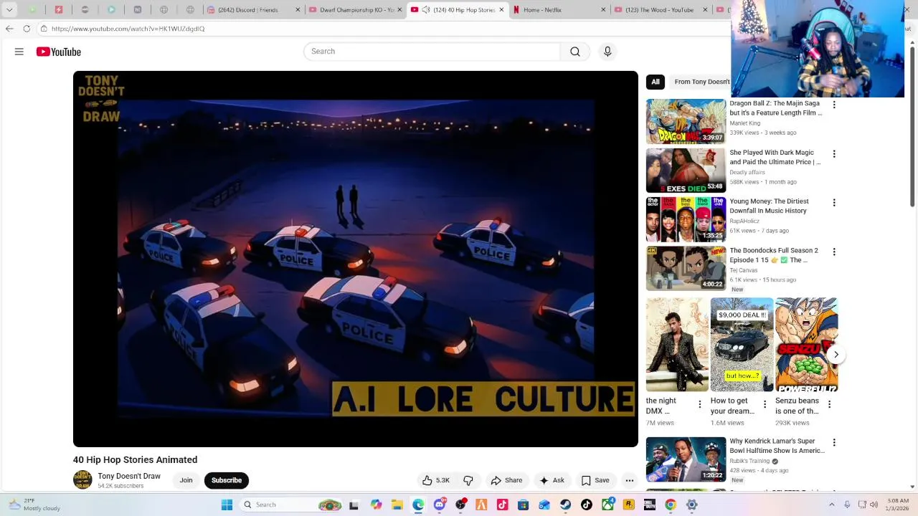Open weather widget showing 21°F

click(x=34, y=505)
